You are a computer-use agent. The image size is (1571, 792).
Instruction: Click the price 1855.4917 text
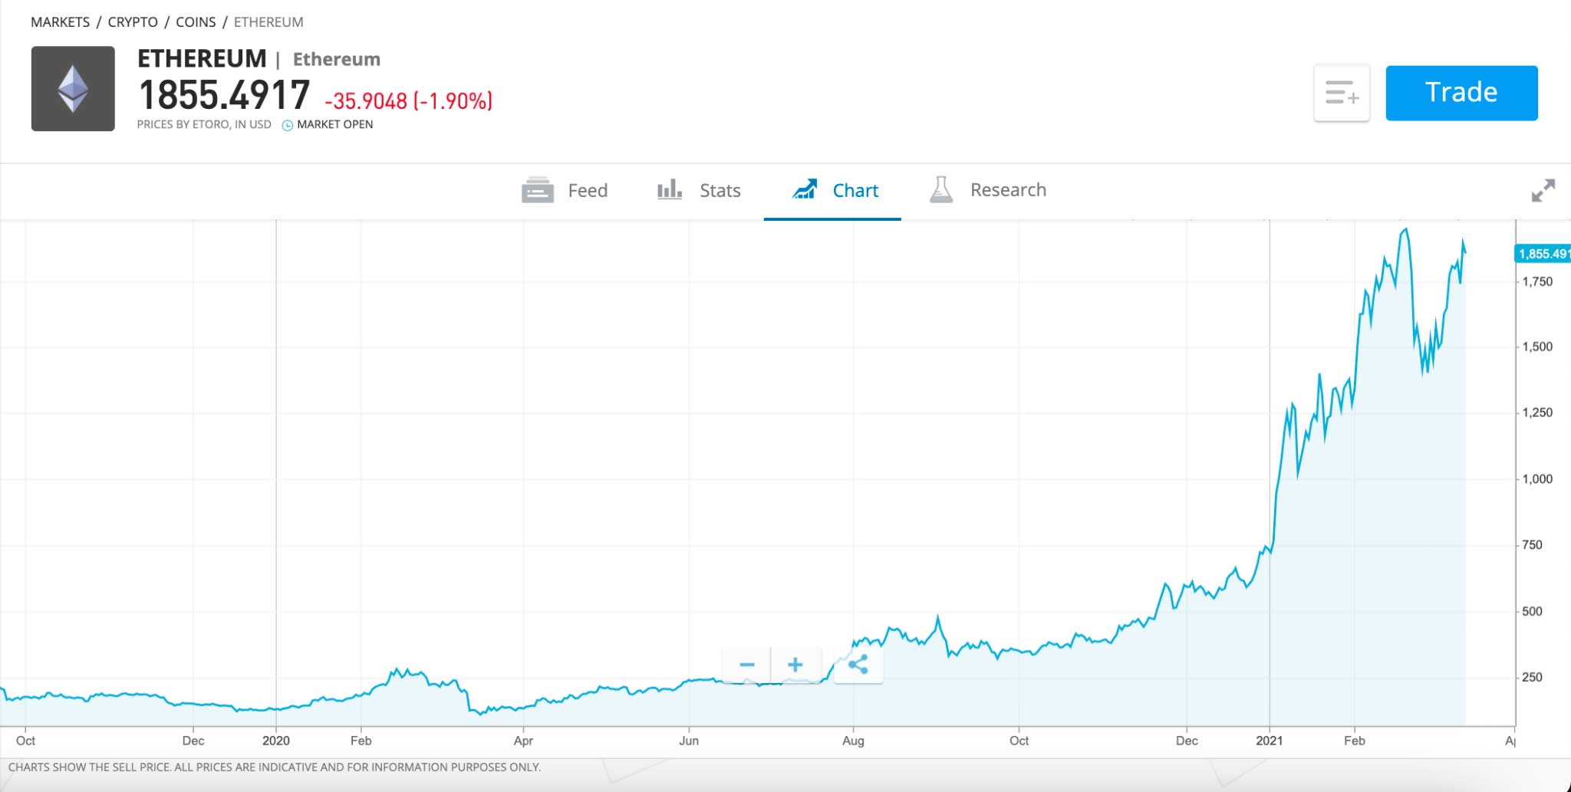pos(224,96)
